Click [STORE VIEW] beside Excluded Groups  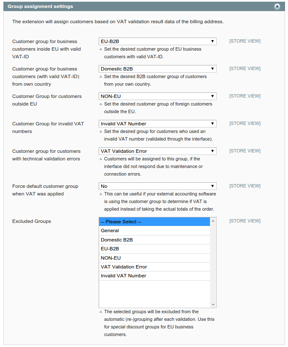pos(245,221)
